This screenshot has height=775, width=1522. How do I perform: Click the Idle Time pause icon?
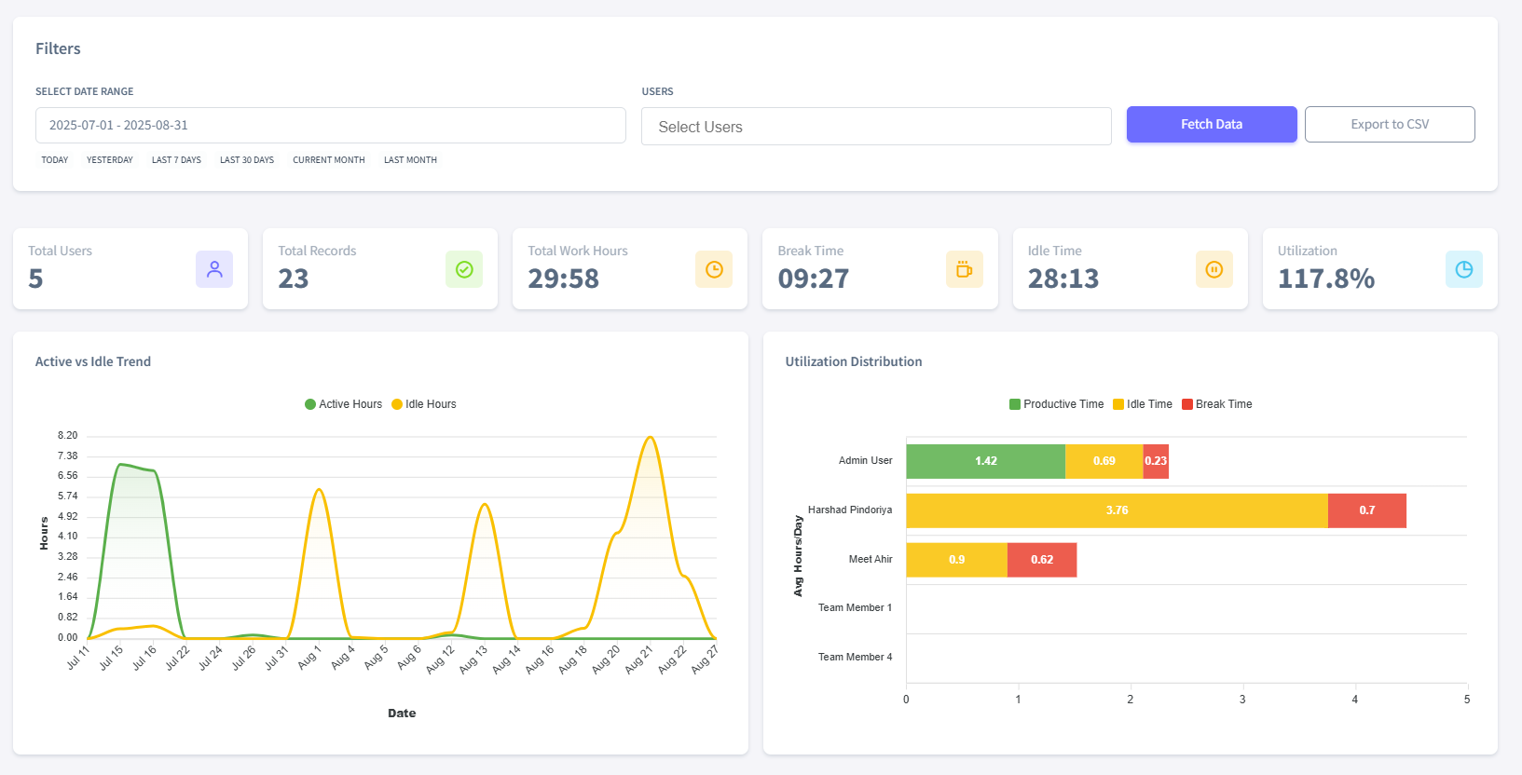tap(1213, 269)
